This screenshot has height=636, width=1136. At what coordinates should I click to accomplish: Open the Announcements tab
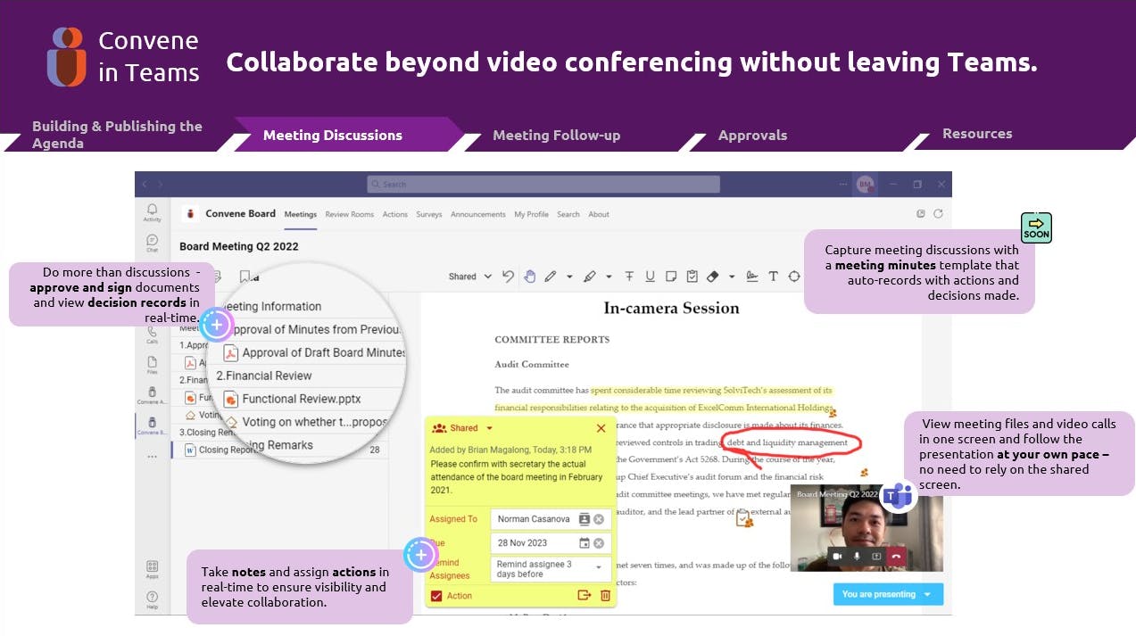pos(478,214)
